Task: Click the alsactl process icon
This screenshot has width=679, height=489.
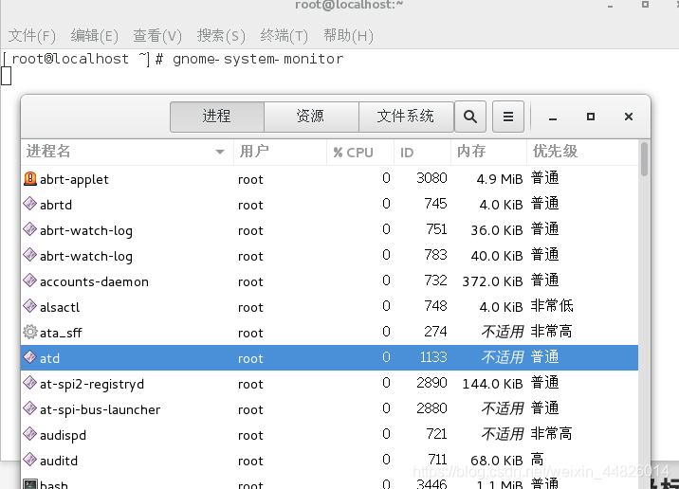Action: (30, 306)
